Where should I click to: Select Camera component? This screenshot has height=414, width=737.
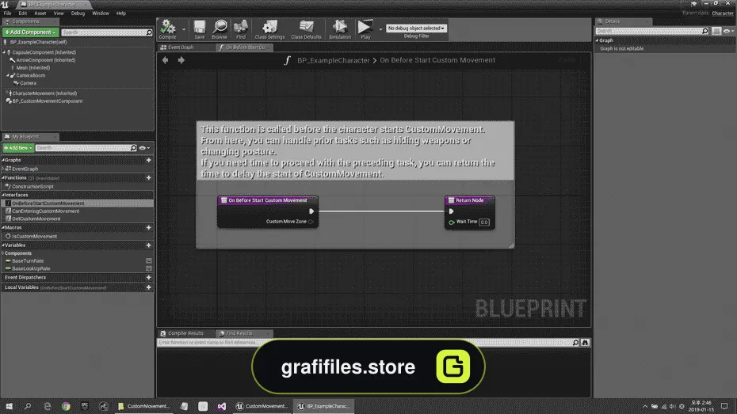(28, 83)
